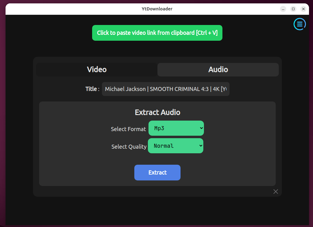Click the red close window icon
Viewport: 313px width, 227px height.
click(x=303, y=9)
